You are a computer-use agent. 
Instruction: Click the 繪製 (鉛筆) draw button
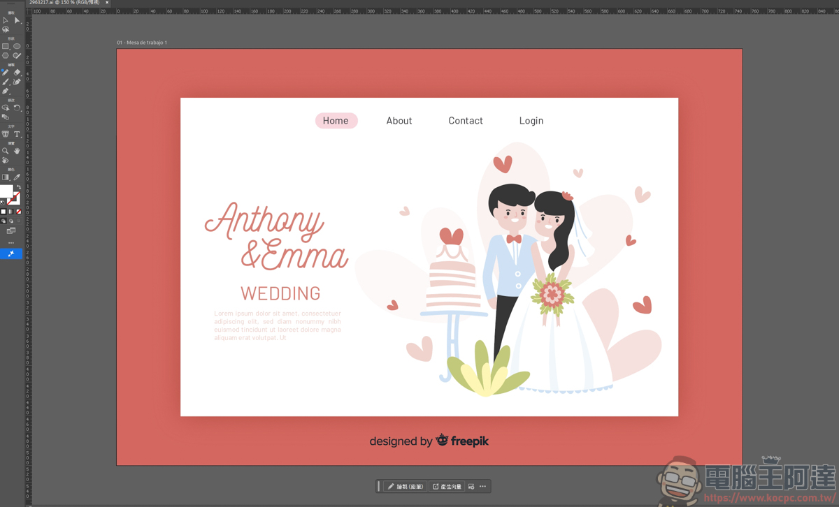coord(406,487)
